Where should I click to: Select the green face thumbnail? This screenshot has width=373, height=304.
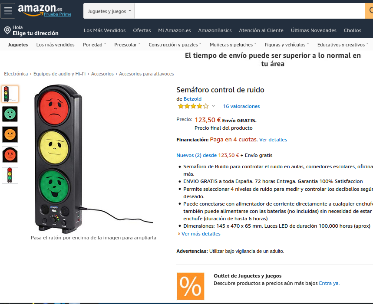point(10,114)
